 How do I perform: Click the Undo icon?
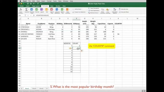(x=34, y=4)
